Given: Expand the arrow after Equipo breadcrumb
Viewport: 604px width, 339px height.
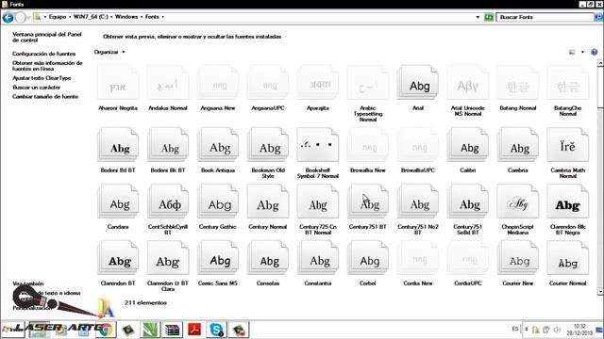Looking at the screenshot, I should (x=69, y=17).
